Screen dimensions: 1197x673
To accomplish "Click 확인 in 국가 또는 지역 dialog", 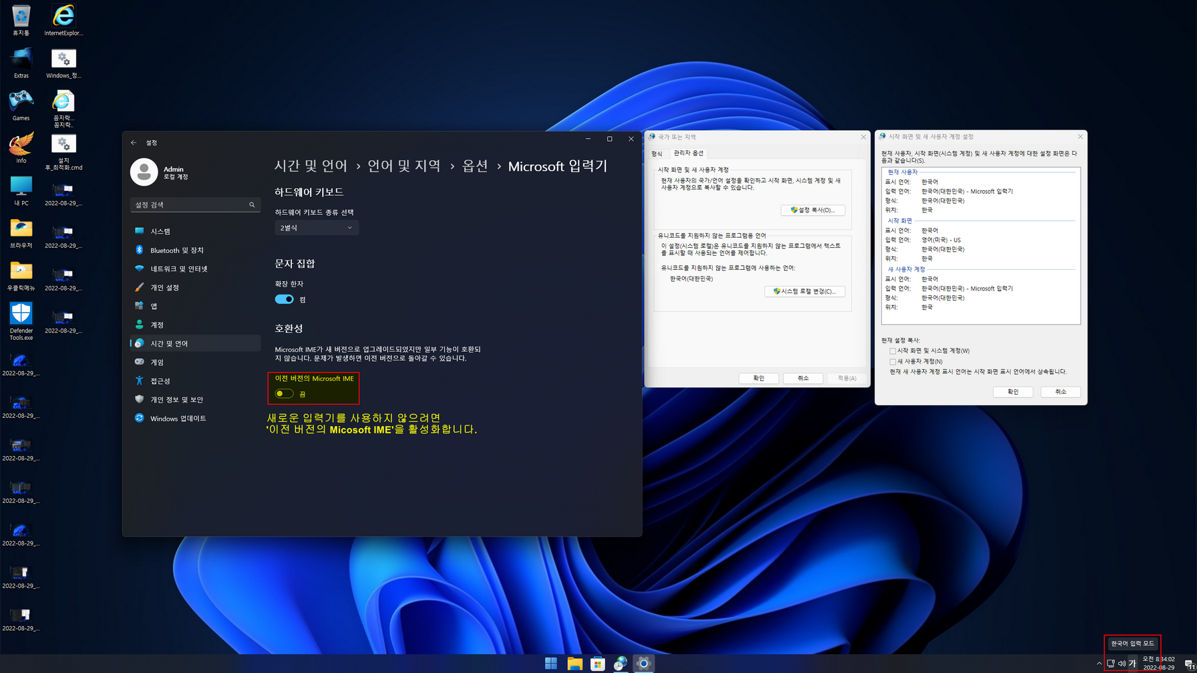I will click(x=759, y=378).
